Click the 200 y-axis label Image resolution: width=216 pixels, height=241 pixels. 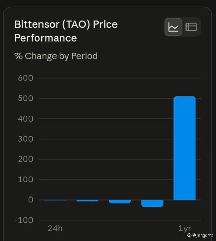coord(25,159)
